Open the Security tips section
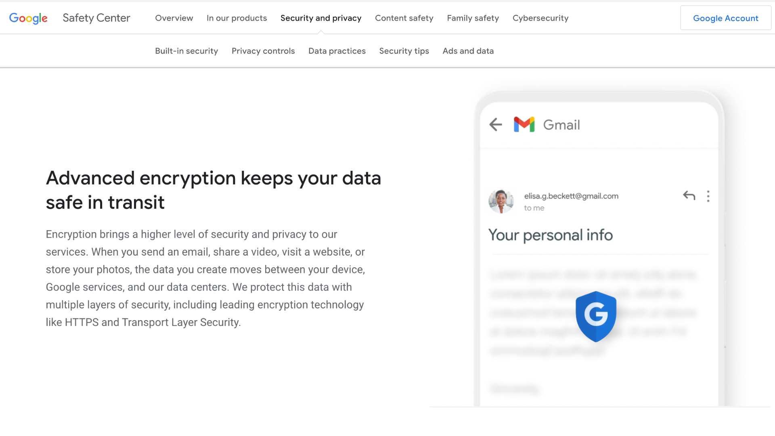 click(x=404, y=51)
